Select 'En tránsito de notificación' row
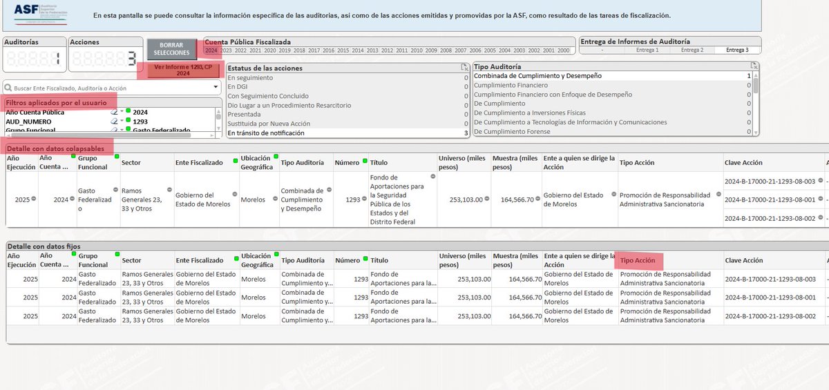 click(x=347, y=133)
